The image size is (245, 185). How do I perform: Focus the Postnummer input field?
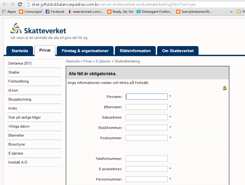tap(147, 138)
